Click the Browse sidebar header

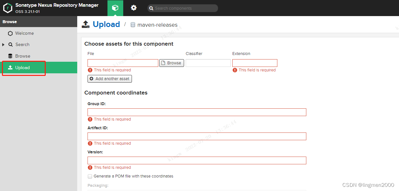(x=39, y=22)
